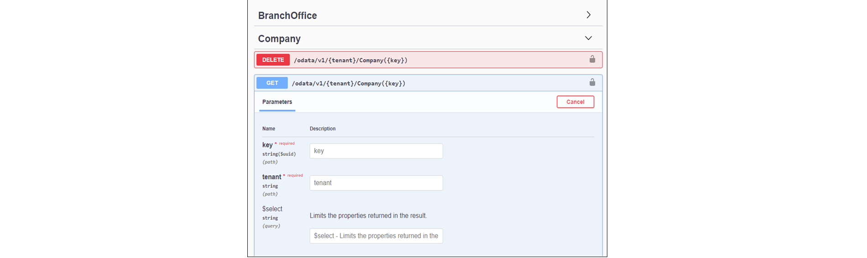Focus the key input field
This screenshot has width=867, height=258.
pos(376,151)
